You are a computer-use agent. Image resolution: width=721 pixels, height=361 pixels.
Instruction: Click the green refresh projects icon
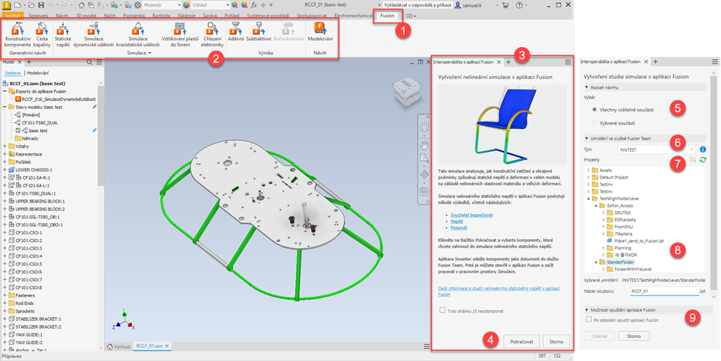[703, 159]
